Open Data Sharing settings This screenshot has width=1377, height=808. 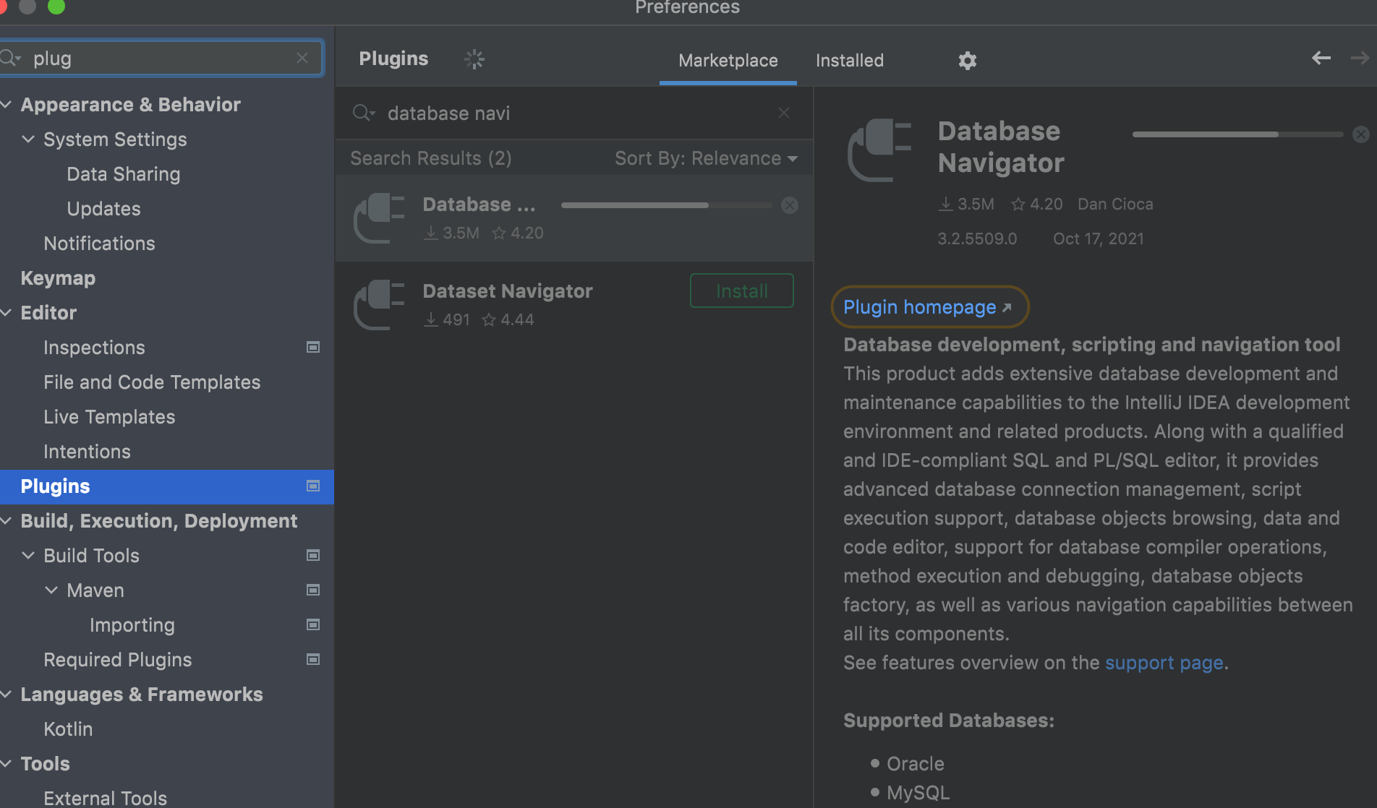124,174
